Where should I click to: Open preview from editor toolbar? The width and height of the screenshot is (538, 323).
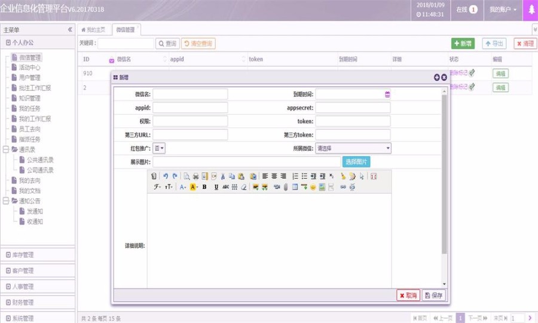[x=187, y=176]
